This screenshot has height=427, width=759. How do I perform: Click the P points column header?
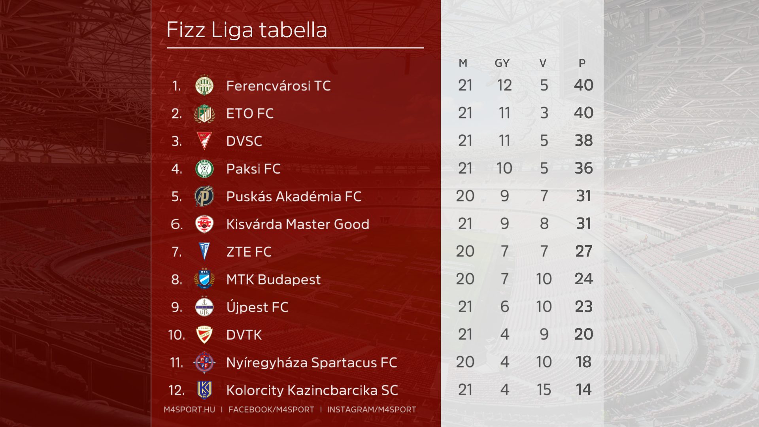[582, 63]
